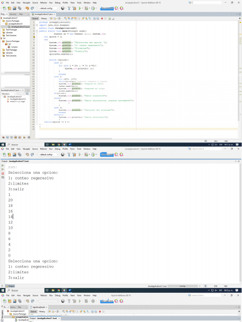
Task: Stop the running program in Output window
Action: click(x=3, y=173)
